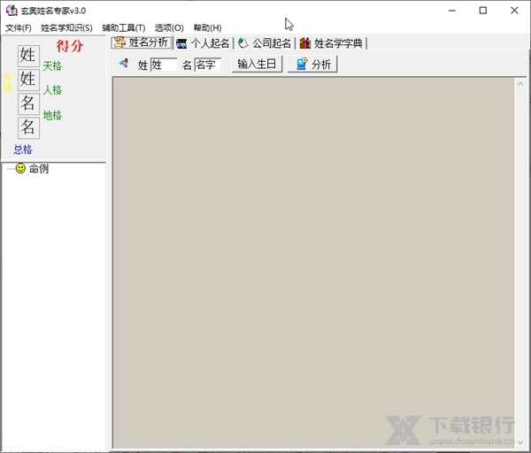Click the box above 总格
The width and height of the screenshot is (531, 453).
pyautogui.click(x=29, y=127)
